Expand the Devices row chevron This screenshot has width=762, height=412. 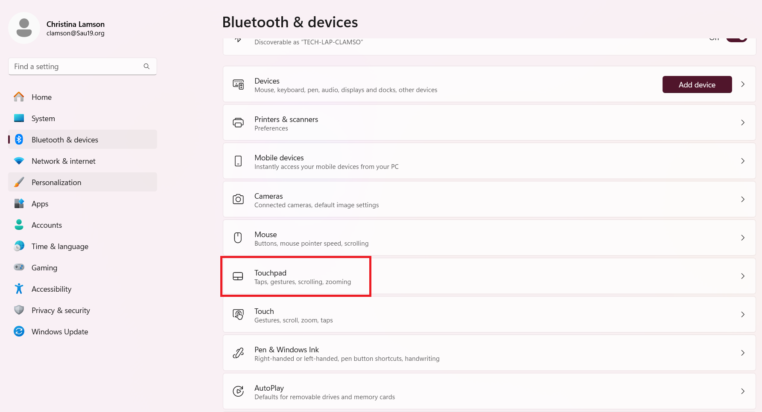tap(743, 84)
